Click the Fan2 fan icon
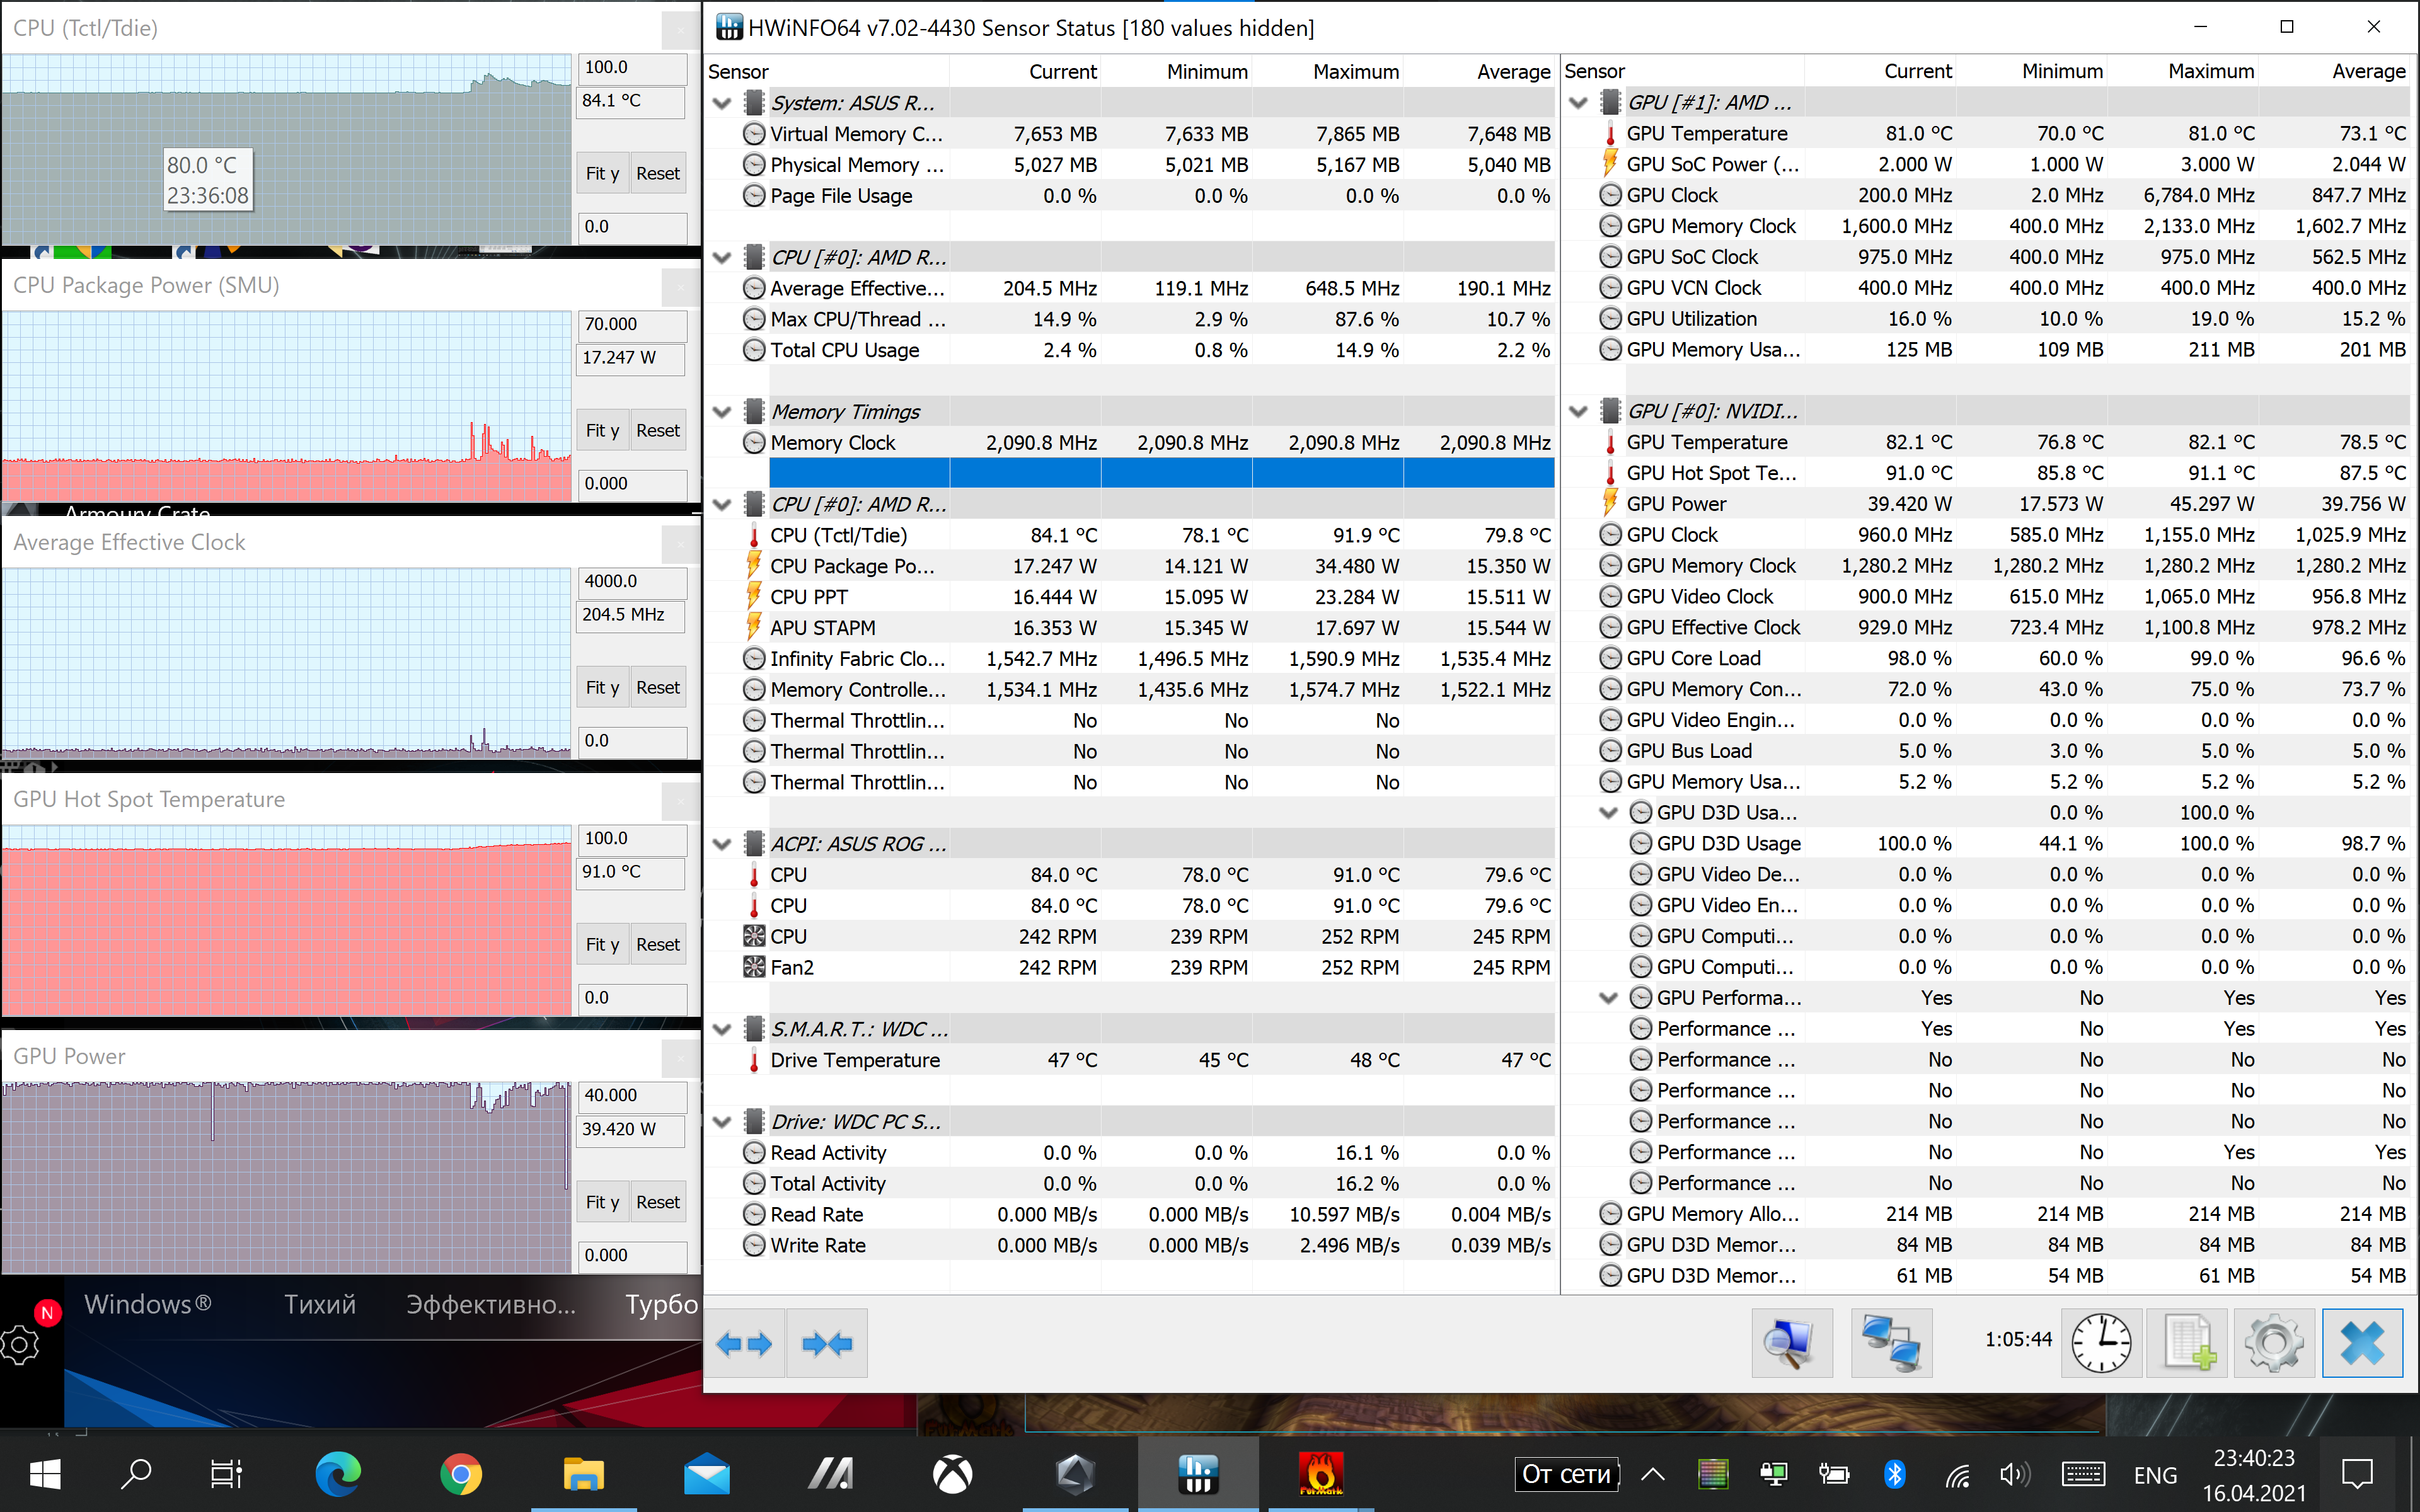 (x=754, y=967)
